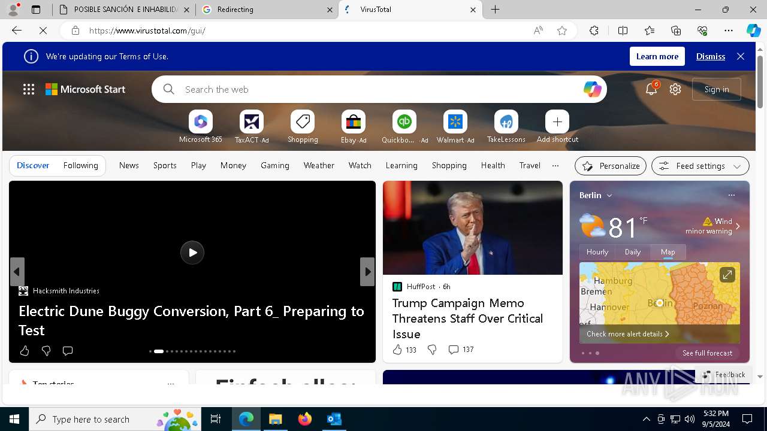
Task: Click the Read aloud icon in address bar
Action: pyautogui.click(x=538, y=31)
